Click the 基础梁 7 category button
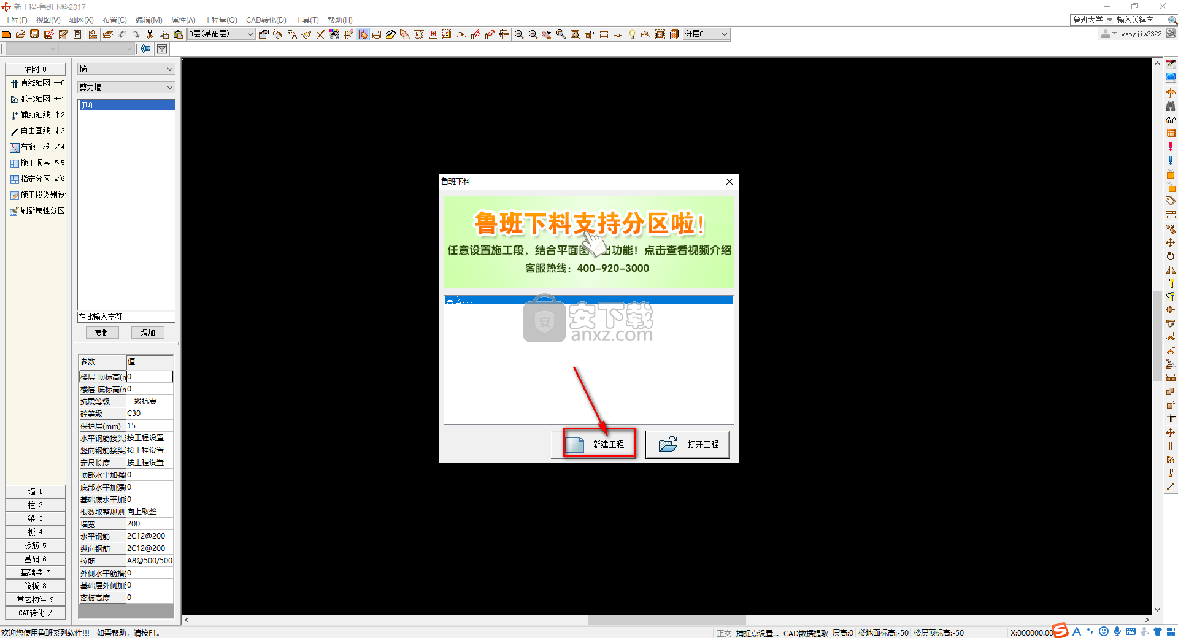 pyautogui.click(x=35, y=572)
